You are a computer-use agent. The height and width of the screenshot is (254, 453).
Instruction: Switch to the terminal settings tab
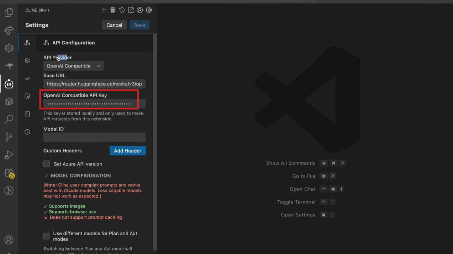point(27,114)
